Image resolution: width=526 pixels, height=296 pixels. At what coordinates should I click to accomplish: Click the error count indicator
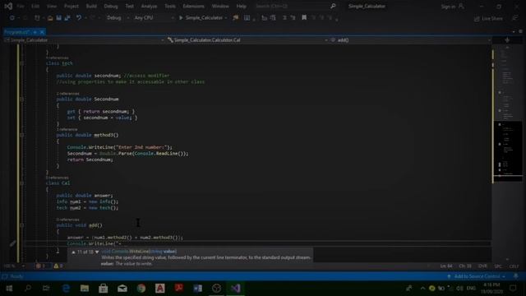point(41,266)
